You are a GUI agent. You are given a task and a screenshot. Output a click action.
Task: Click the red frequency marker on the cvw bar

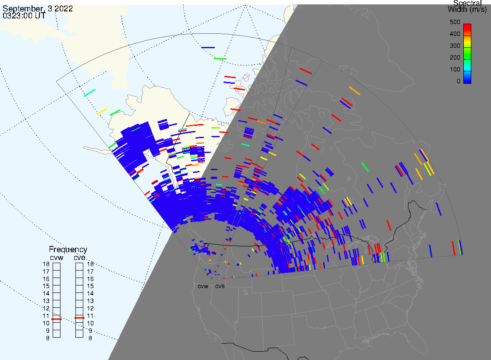(57, 319)
